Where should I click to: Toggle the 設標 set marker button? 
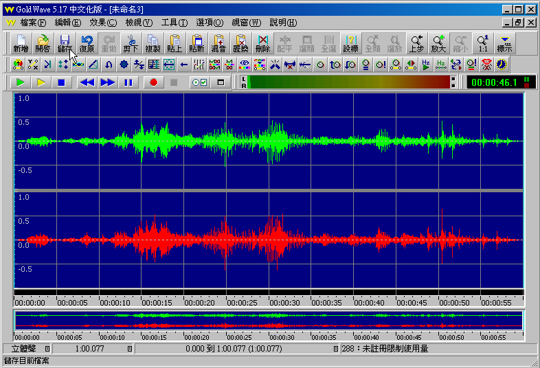350,44
